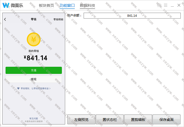The width and height of the screenshot is (184, 127).
Task: Open the 常见问题 link at bottom
Action: coord(33,119)
